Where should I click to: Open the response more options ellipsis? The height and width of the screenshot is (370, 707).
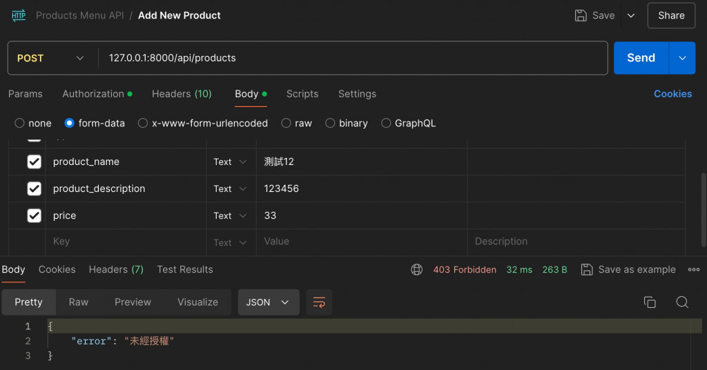(x=694, y=269)
